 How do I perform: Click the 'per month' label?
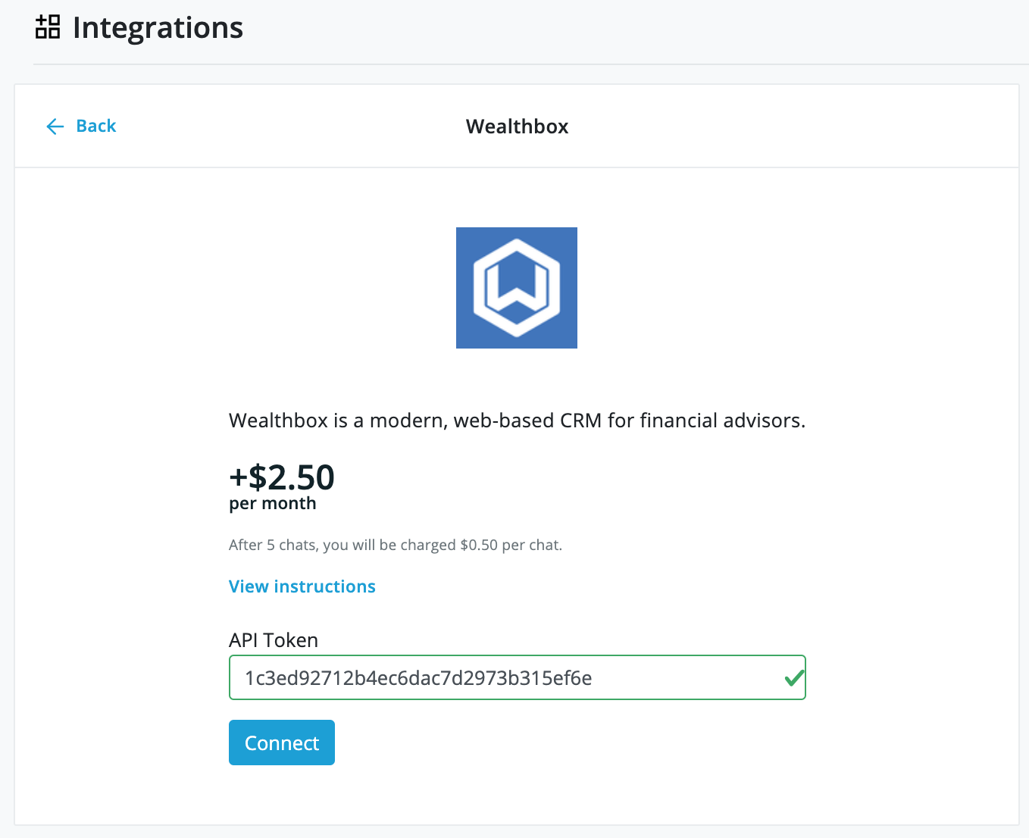tap(273, 503)
